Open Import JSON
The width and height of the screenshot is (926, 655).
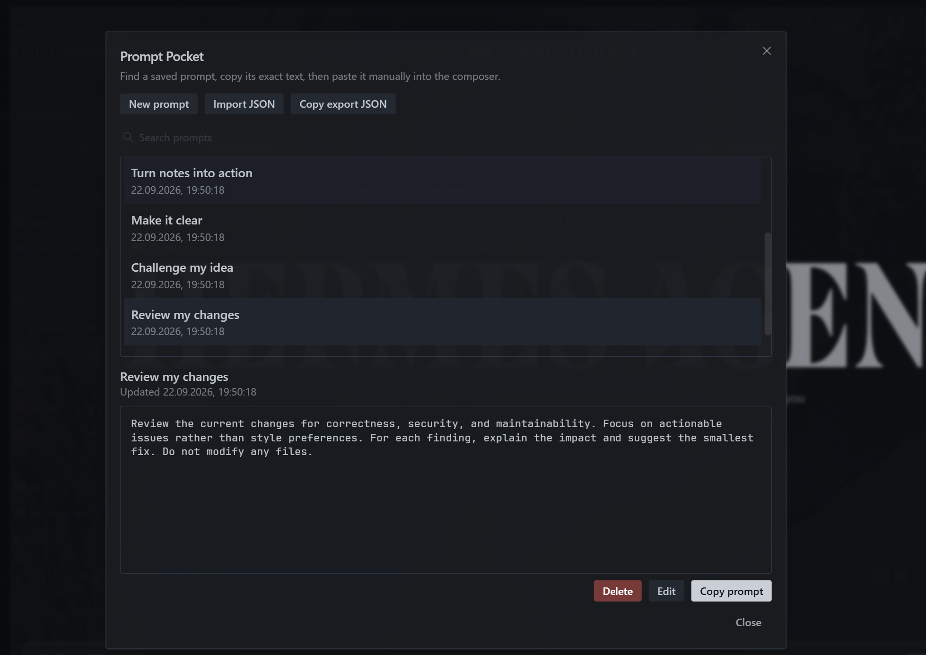[x=244, y=104]
